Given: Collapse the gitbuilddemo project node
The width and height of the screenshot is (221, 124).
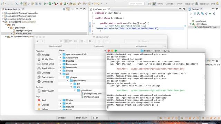Looking at the screenshot, I should [3, 22].
